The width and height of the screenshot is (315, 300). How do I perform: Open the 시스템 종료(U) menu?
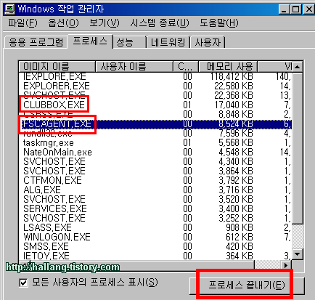coord(160,23)
